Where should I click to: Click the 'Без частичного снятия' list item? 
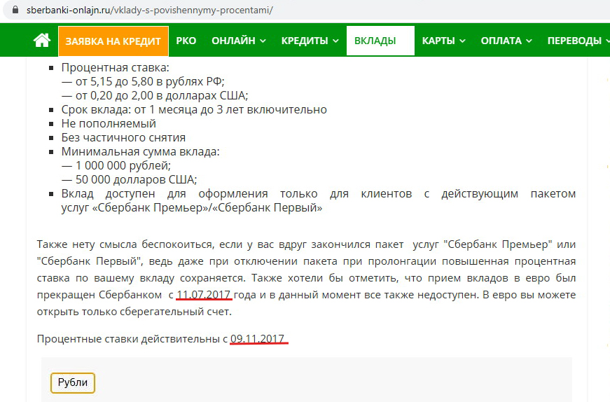123,138
